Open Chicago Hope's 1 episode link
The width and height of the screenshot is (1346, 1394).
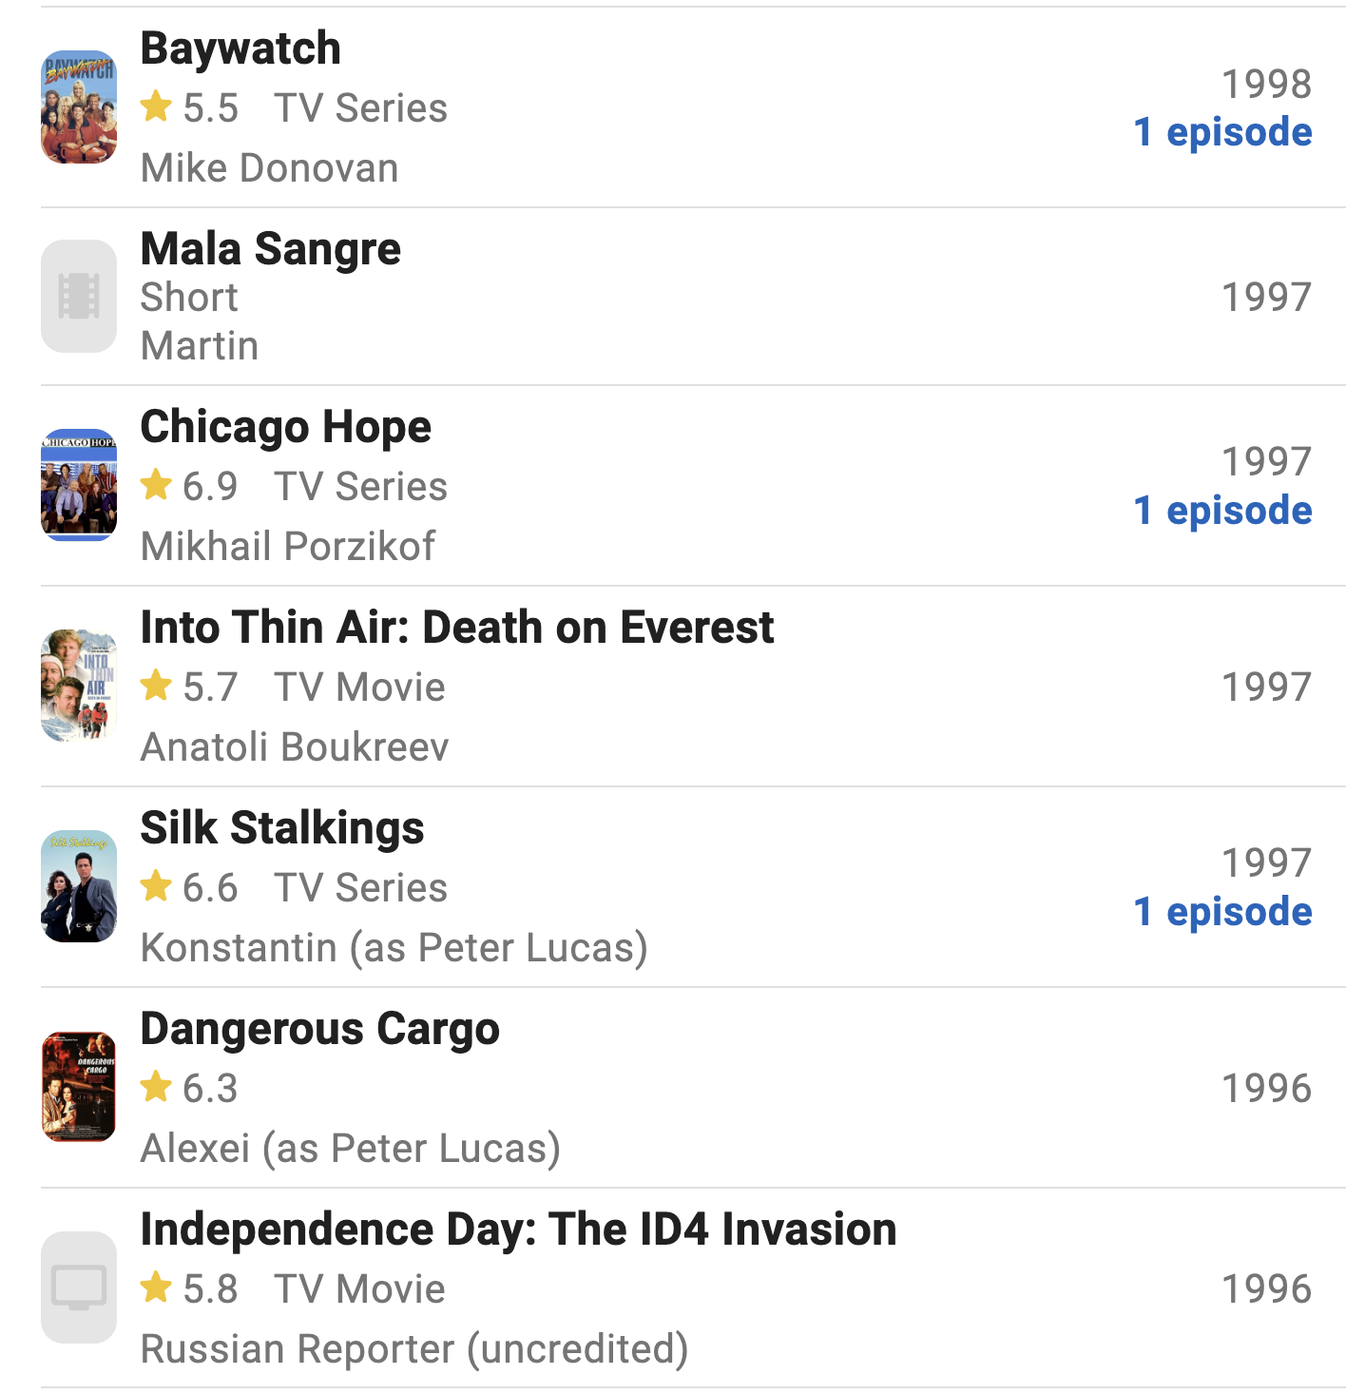pyautogui.click(x=1222, y=511)
